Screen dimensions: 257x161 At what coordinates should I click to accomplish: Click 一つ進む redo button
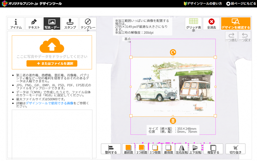point(231,37)
